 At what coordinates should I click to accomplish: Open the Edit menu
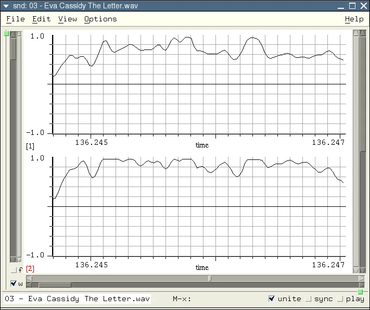41,19
